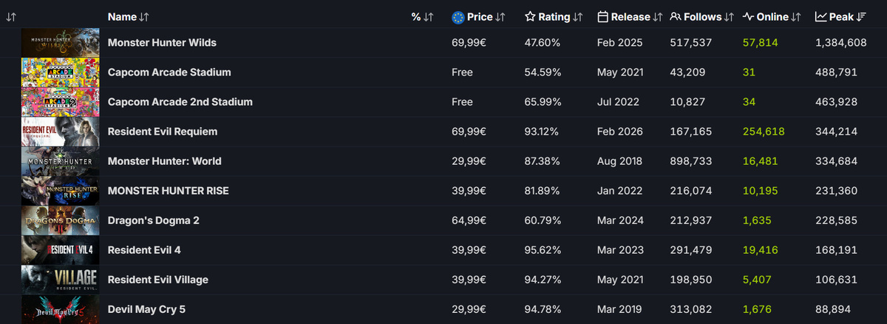Open Monster Hunter Wilds thumbnail
The image size is (887, 324).
coord(61,43)
